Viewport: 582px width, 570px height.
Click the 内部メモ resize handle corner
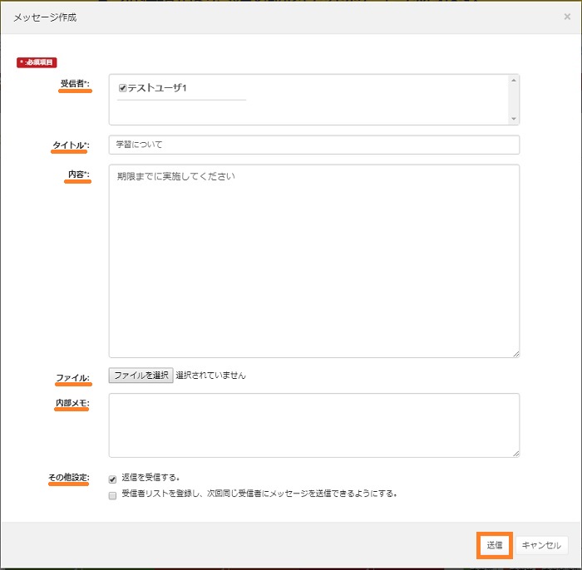pos(515,453)
